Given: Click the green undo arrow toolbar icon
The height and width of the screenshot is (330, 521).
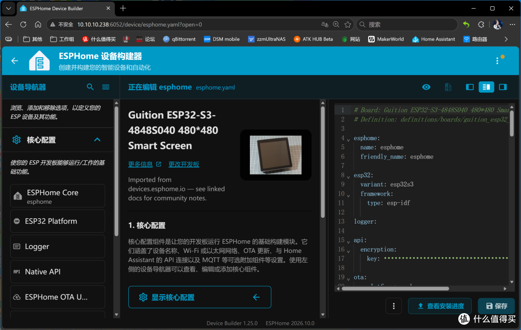Looking at the screenshot, I should pos(466,25).
